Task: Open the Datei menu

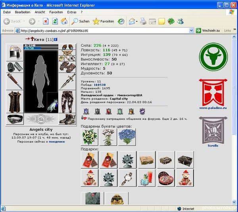Action: [x=7, y=12]
